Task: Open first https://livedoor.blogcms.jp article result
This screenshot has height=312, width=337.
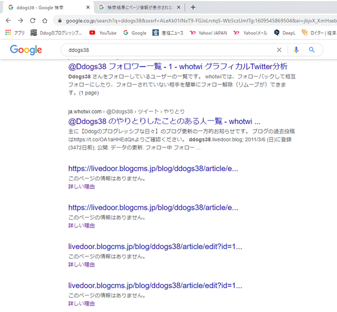Action: pyautogui.click(x=153, y=169)
